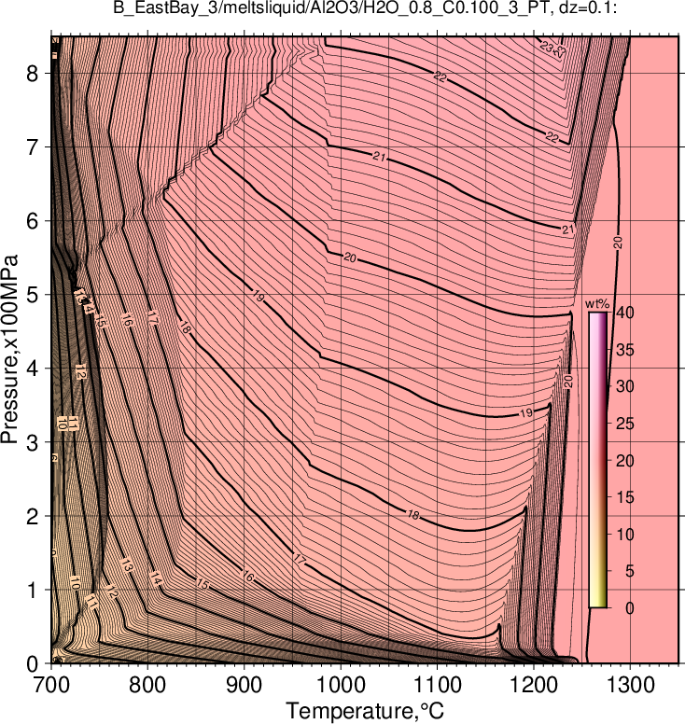
Task: Click the rotated 20 label left of the colorbar
Action: (x=568, y=382)
